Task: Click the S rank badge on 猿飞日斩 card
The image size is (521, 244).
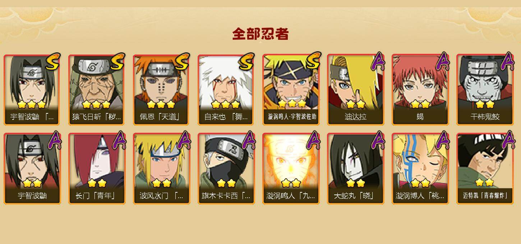Action: [x=118, y=62]
